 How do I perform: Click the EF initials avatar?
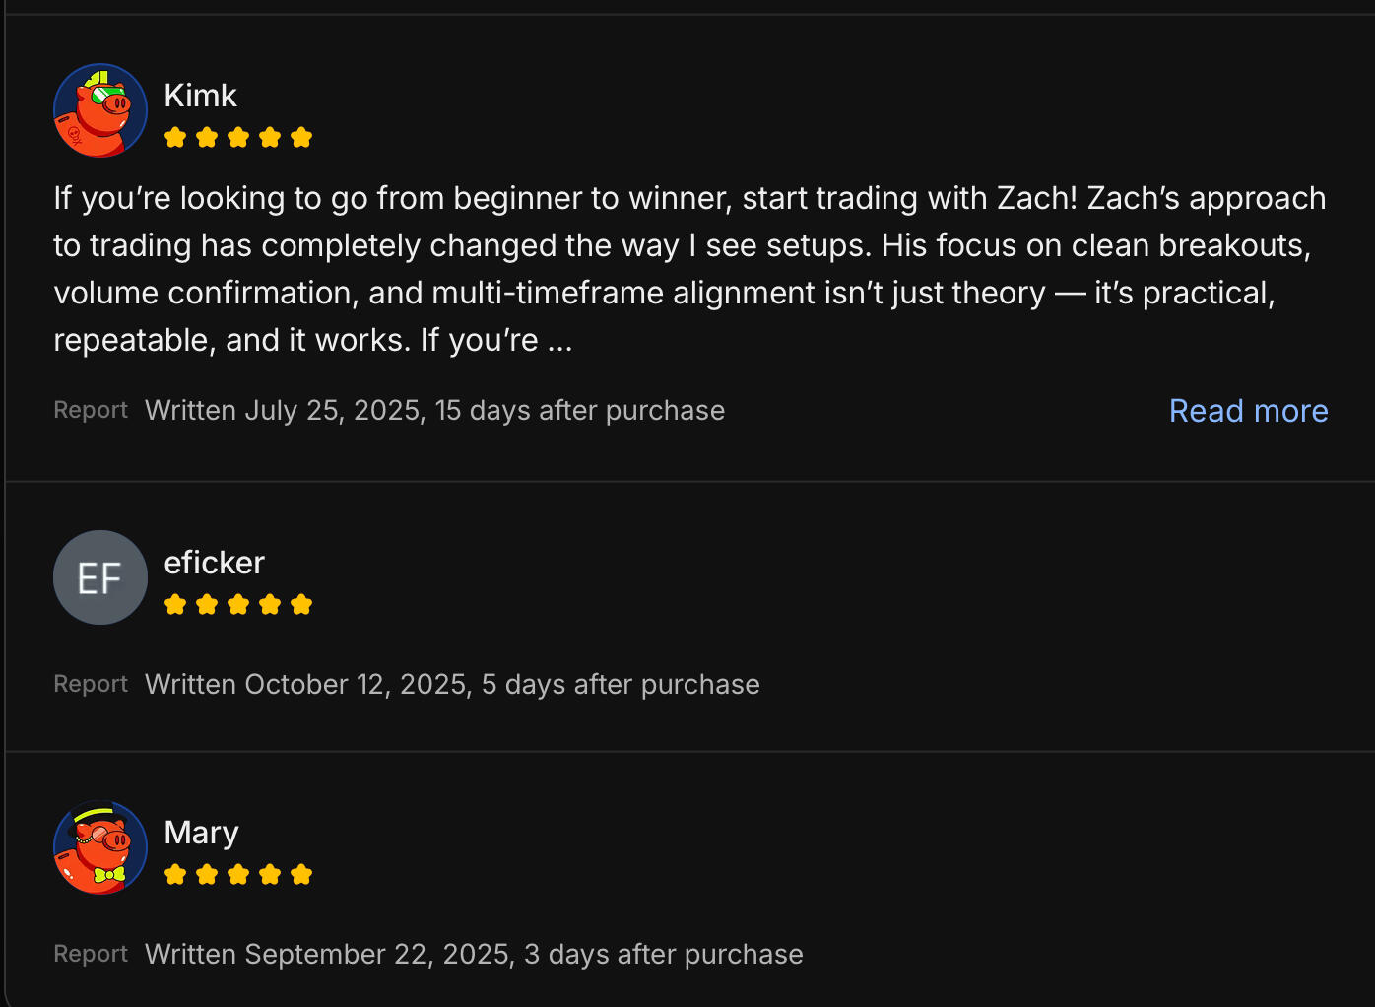100,577
